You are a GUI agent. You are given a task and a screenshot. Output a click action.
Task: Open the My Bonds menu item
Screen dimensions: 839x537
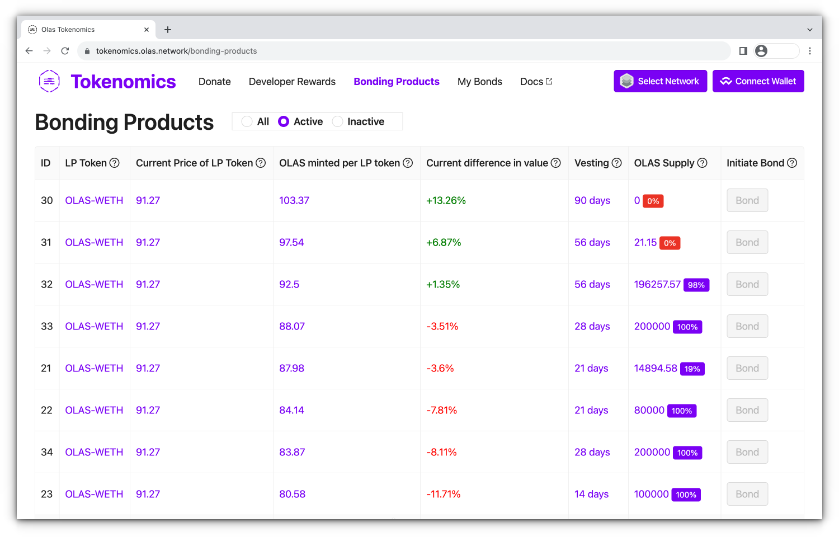479,82
